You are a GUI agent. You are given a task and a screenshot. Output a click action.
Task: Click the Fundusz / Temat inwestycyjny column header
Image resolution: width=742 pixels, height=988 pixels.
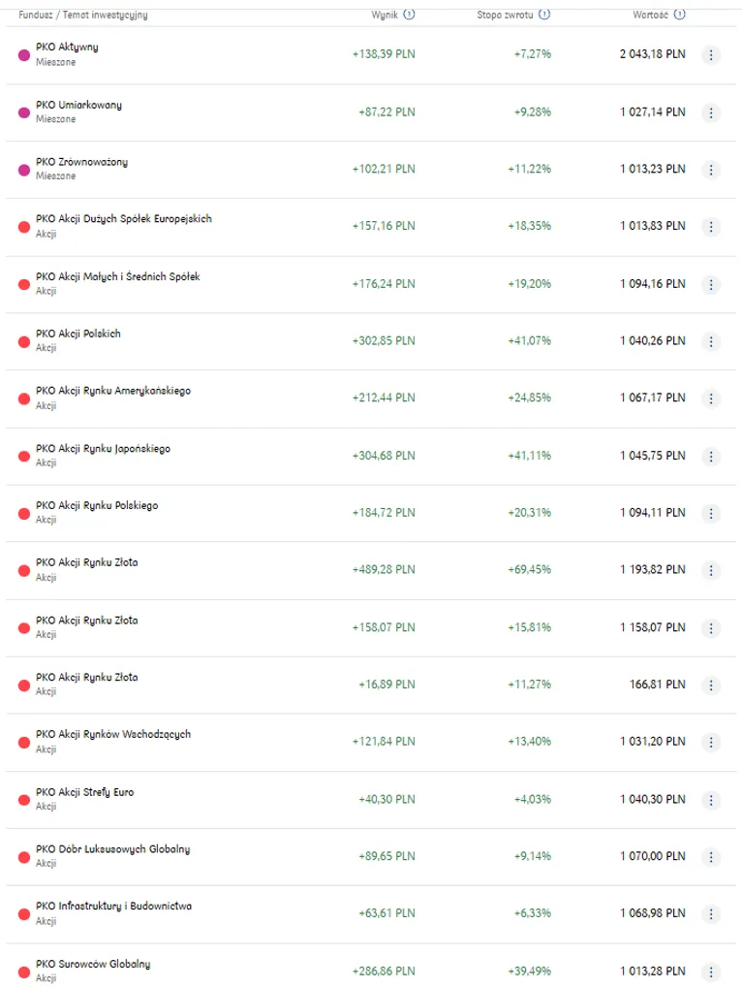point(83,15)
